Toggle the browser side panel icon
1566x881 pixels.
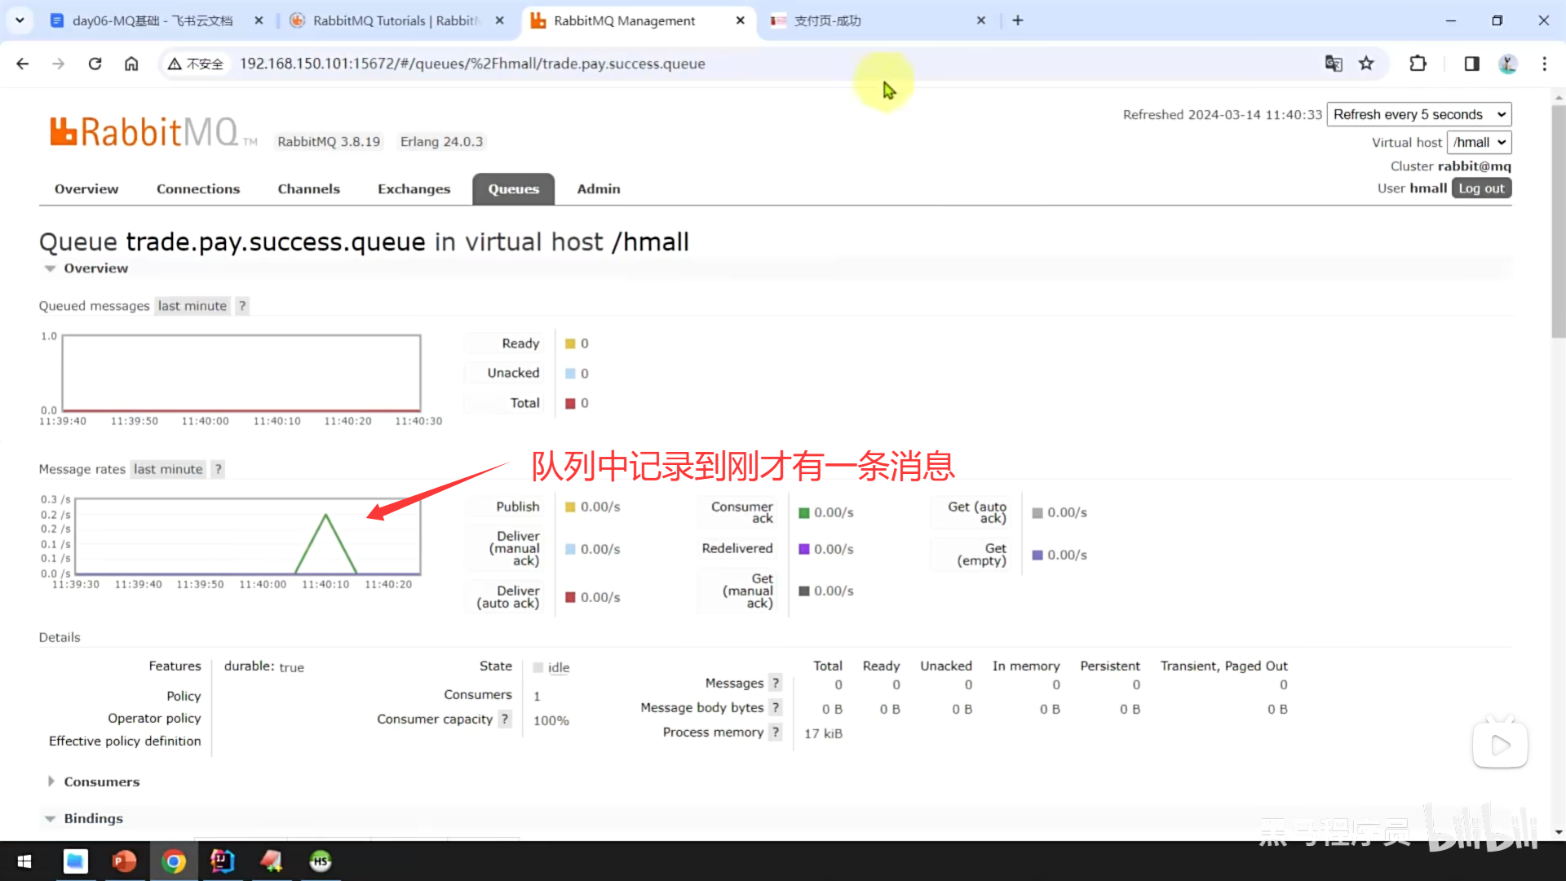tap(1471, 64)
